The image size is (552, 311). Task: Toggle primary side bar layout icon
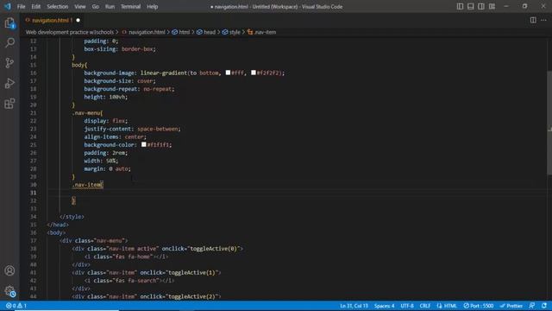460,6
